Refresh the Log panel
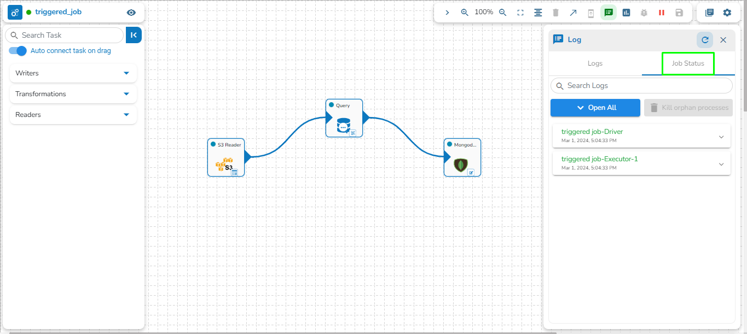Image resolution: width=747 pixels, height=334 pixels. 705,40
